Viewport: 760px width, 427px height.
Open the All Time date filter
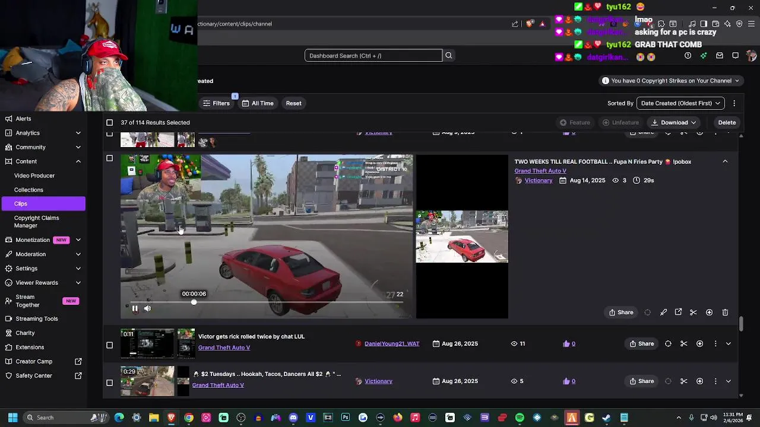click(258, 103)
